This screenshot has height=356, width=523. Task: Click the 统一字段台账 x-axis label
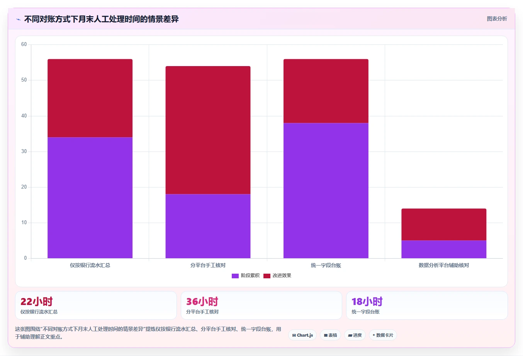[326, 265]
